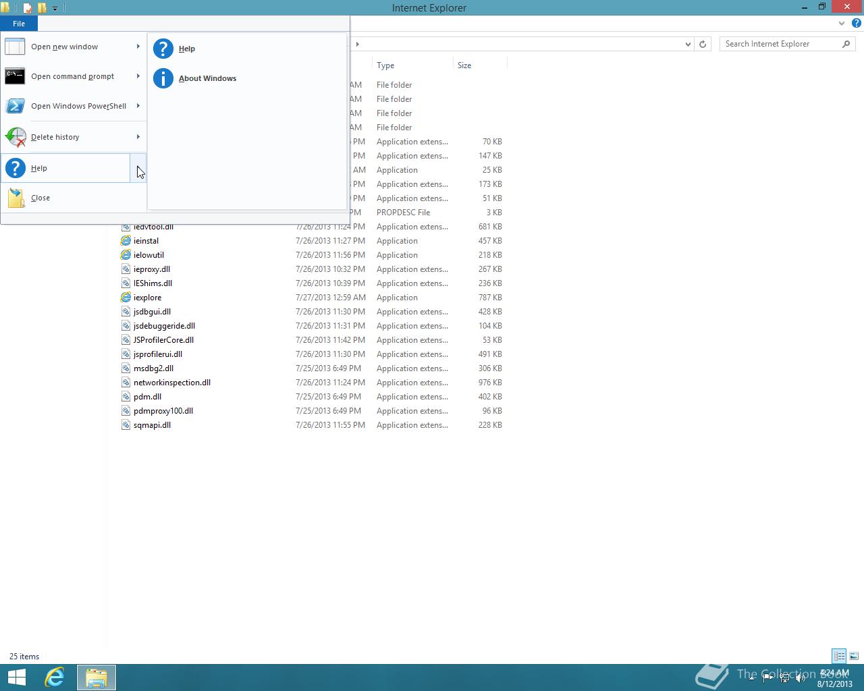This screenshot has width=864, height=691.
Task: Click the ieproxy.dll file icon
Action: 126,269
